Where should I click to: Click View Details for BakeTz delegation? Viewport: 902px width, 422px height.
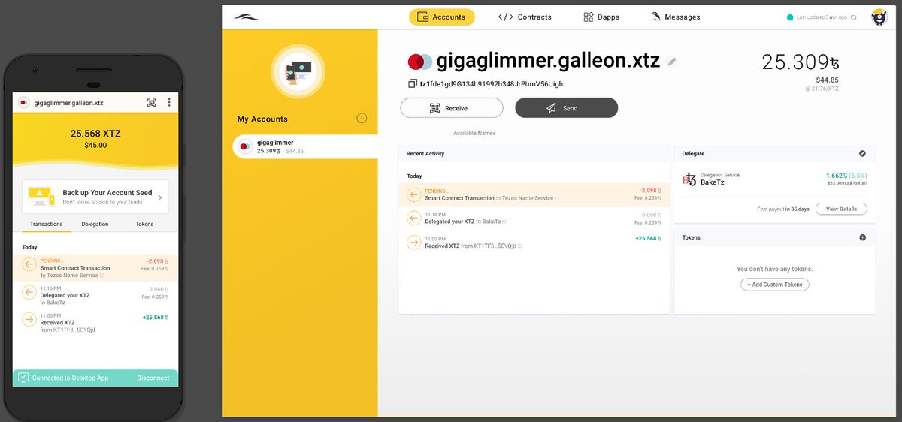point(841,209)
